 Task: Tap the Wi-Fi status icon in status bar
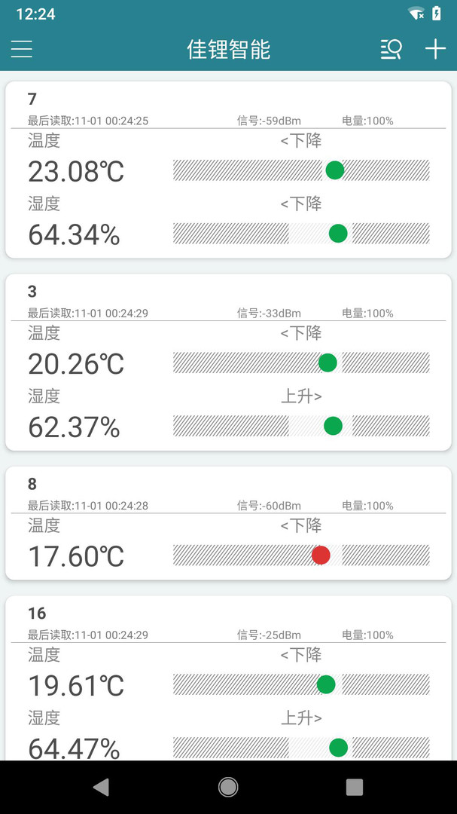coord(416,13)
